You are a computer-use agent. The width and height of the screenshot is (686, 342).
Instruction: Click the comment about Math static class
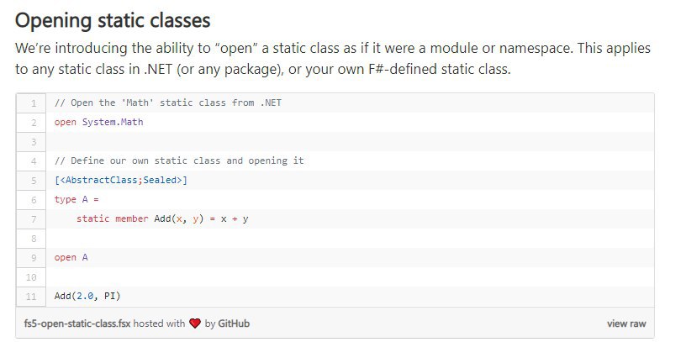point(168,103)
